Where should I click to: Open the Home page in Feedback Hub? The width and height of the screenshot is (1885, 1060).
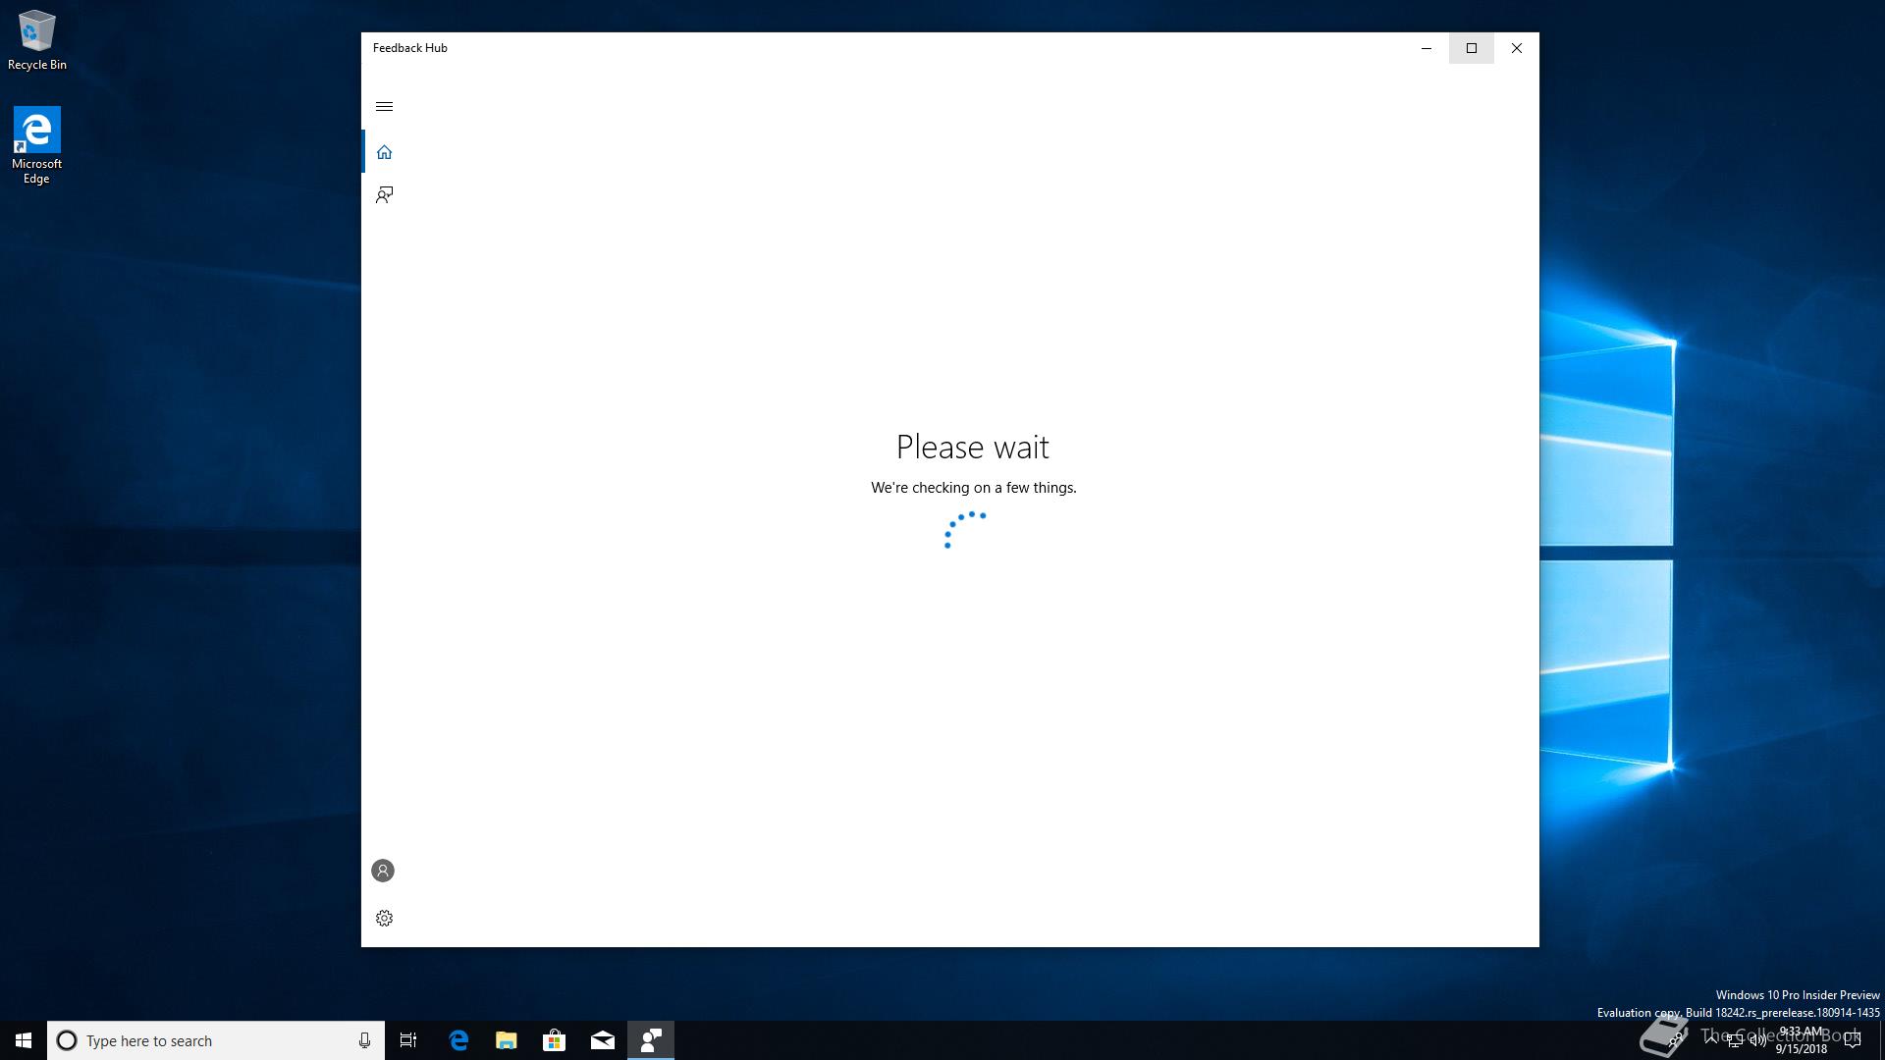tap(384, 152)
